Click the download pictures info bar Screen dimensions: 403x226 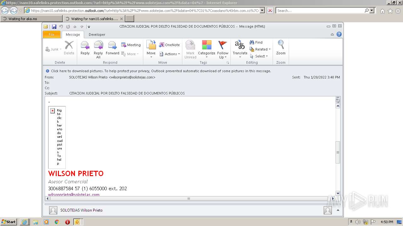[x=161, y=71]
